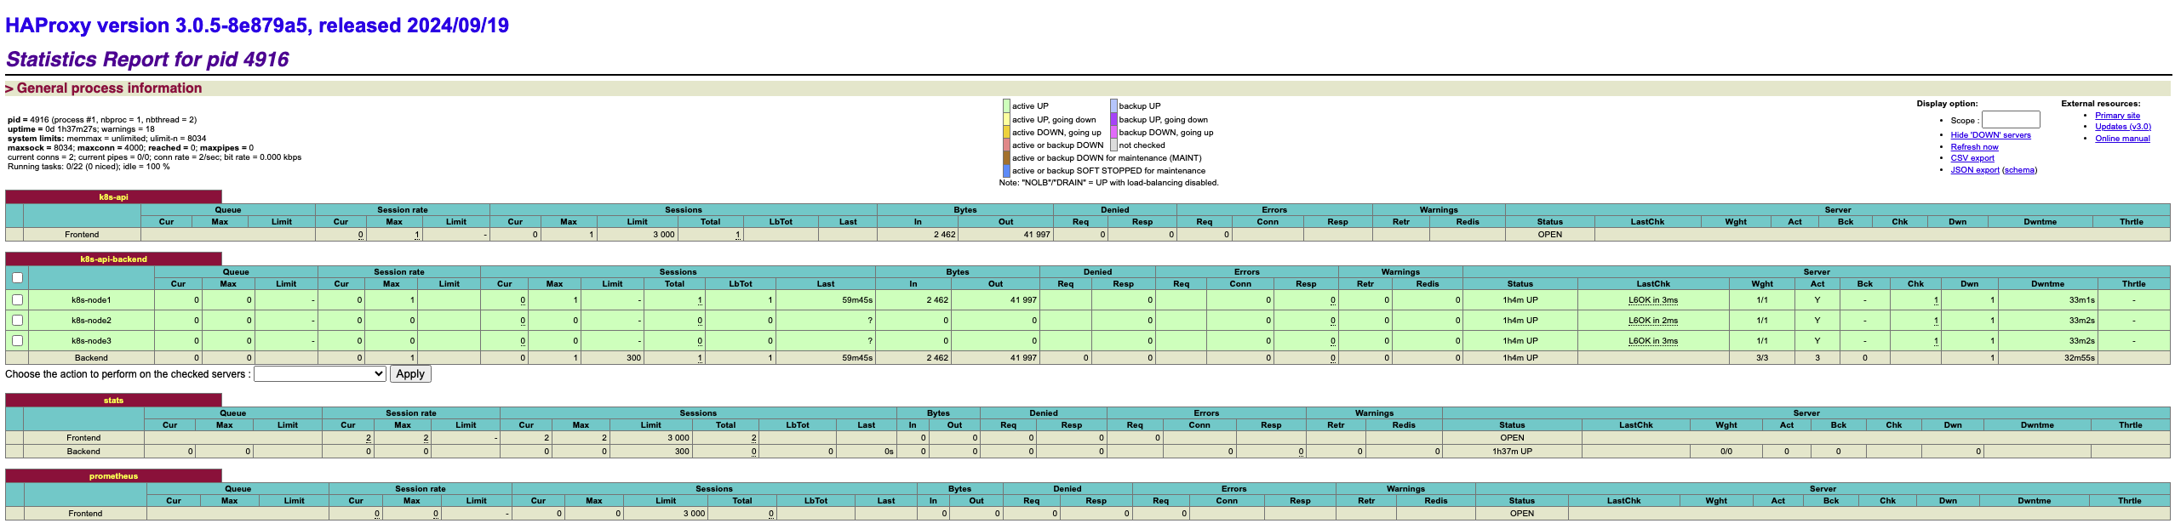Click the 'Display option:' label
The height and width of the screenshot is (529, 2175).
[x=1947, y=104]
